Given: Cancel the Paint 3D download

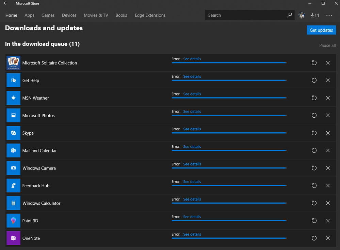Looking at the screenshot, I should point(328,221).
